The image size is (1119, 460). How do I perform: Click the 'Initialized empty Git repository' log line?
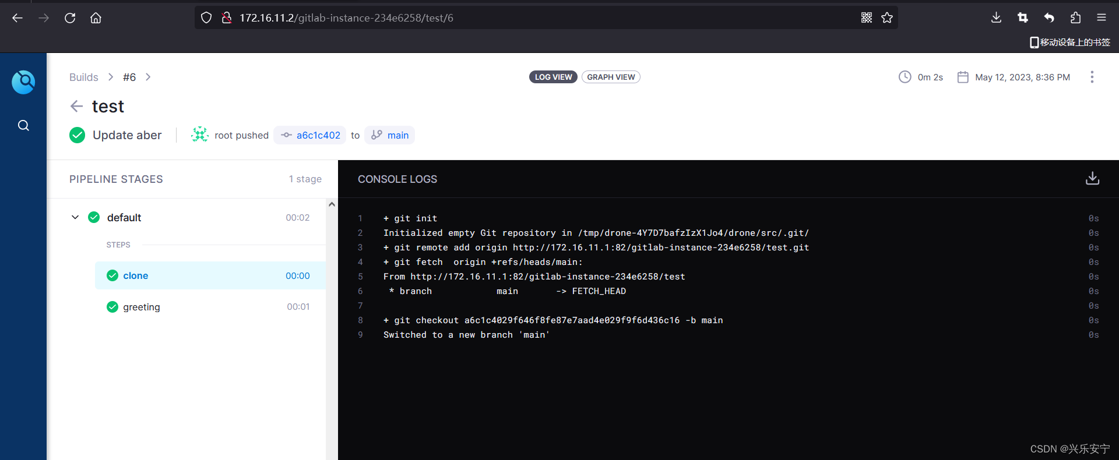[596, 233]
